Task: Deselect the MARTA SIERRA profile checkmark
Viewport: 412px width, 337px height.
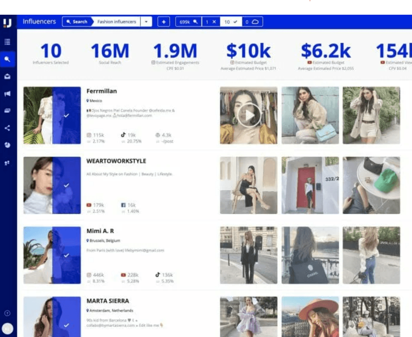Action: click(66, 325)
